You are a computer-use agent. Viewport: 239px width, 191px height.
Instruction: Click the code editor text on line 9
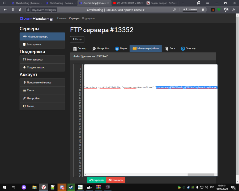[x=151, y=88]
